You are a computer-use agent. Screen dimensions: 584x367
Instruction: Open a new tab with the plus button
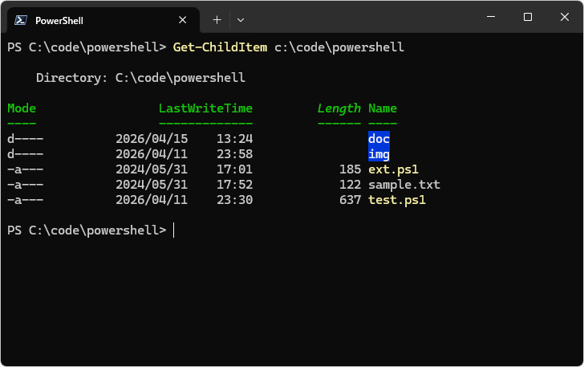(217, 19)
